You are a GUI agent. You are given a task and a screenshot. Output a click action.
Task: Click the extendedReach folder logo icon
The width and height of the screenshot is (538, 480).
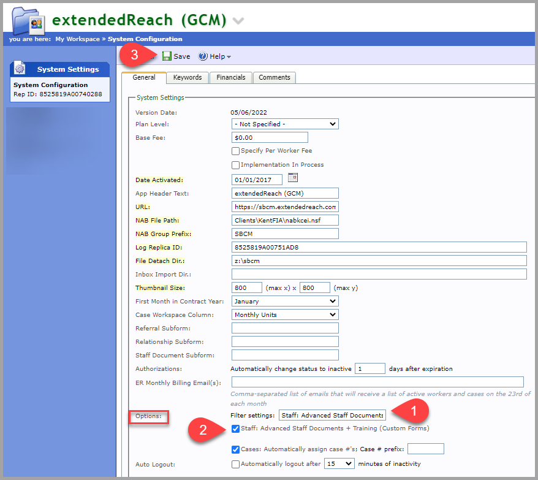pyautogui.click(x=28, y=21)
